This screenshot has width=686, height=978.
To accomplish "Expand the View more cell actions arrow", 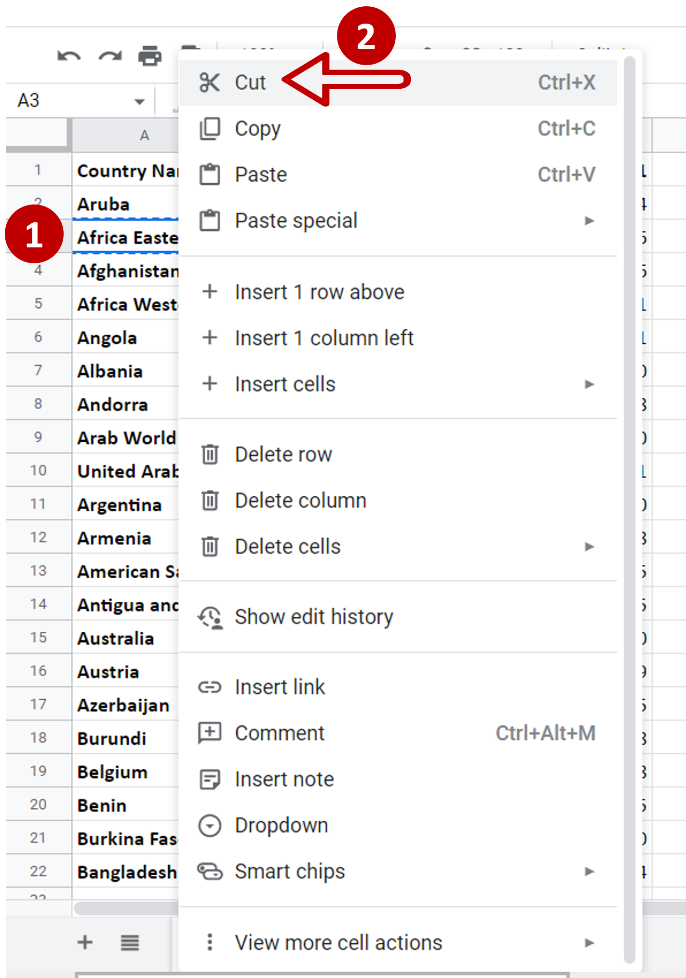I will (589, 943).
